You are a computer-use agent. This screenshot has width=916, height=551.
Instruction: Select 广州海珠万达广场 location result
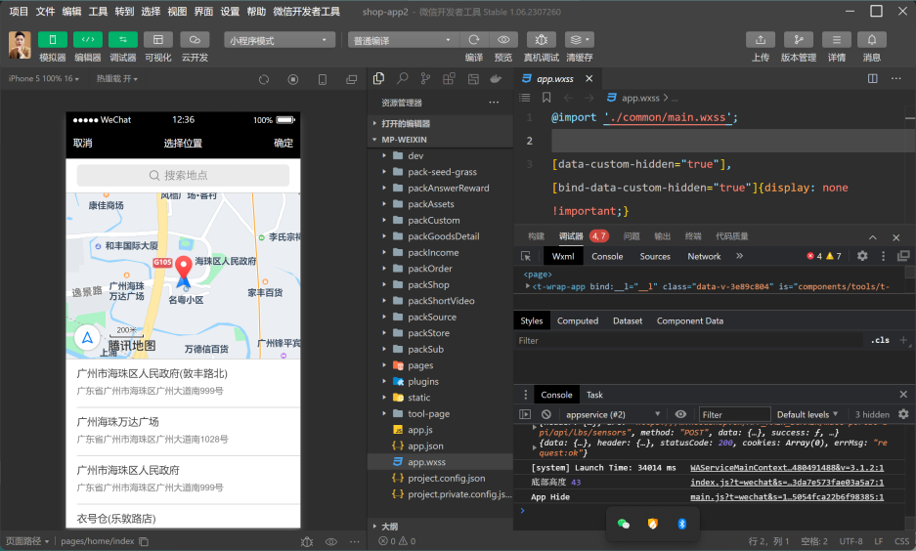(183, 430)
